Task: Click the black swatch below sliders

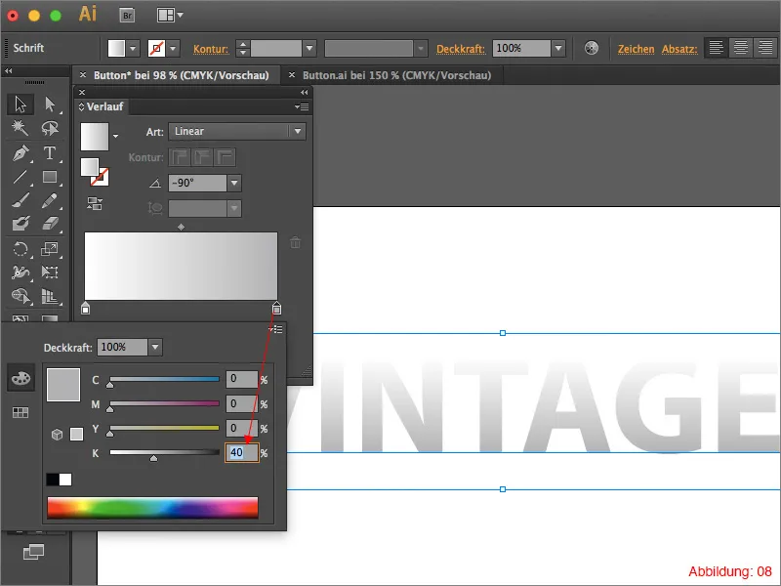Action: pos(53,480)
